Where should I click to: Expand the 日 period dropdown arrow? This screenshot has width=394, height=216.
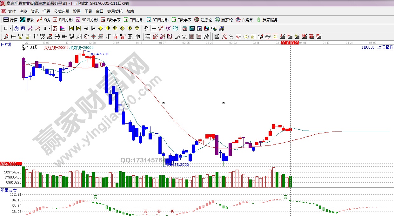[x=10, y=28]
